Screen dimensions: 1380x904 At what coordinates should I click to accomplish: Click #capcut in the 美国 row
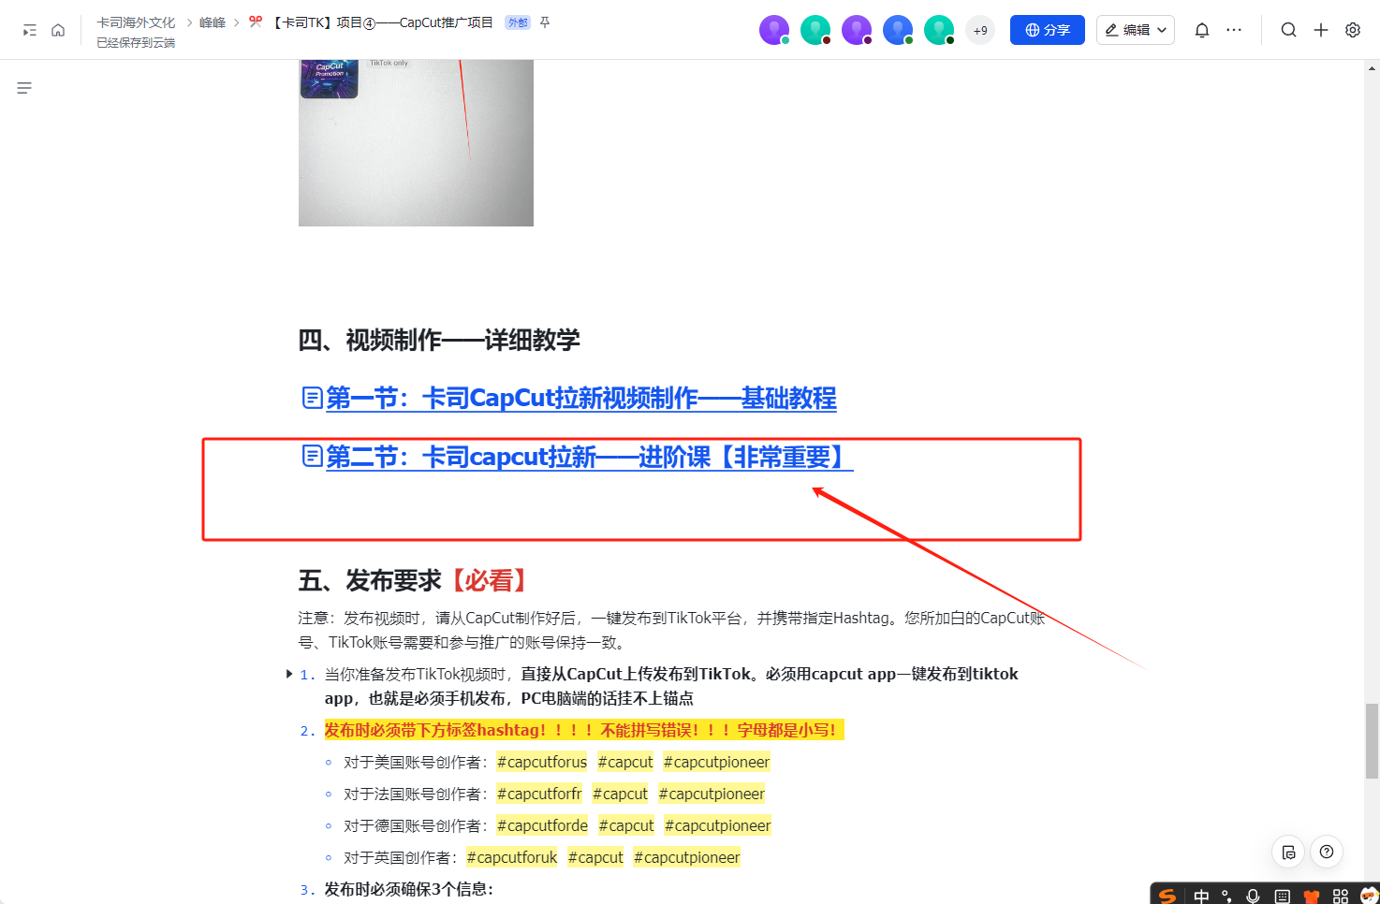625,762
